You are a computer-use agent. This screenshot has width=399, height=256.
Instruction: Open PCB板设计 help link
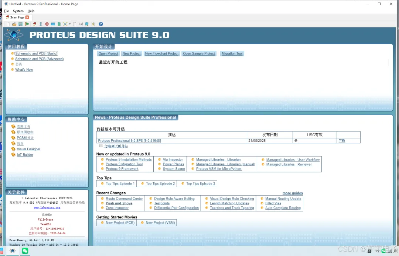tap(25, 138)
